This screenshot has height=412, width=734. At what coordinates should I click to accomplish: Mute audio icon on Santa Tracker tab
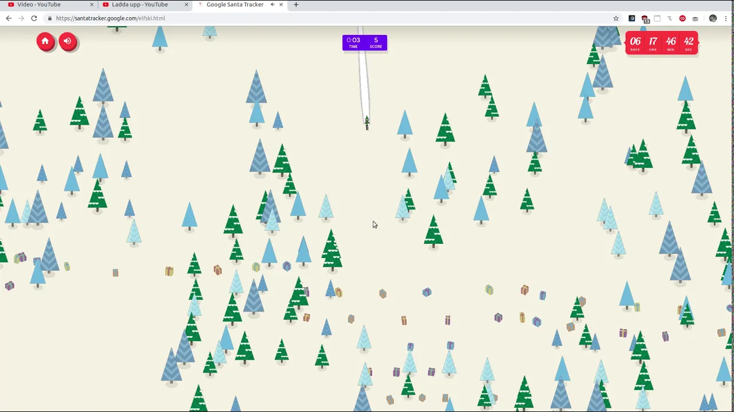272,5
